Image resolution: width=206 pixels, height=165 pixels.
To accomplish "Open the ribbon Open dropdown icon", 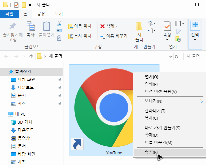I will [180, 24].
